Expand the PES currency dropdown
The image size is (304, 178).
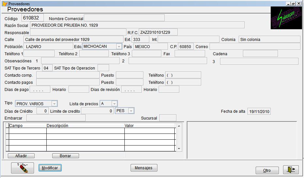tap(131, 111)
